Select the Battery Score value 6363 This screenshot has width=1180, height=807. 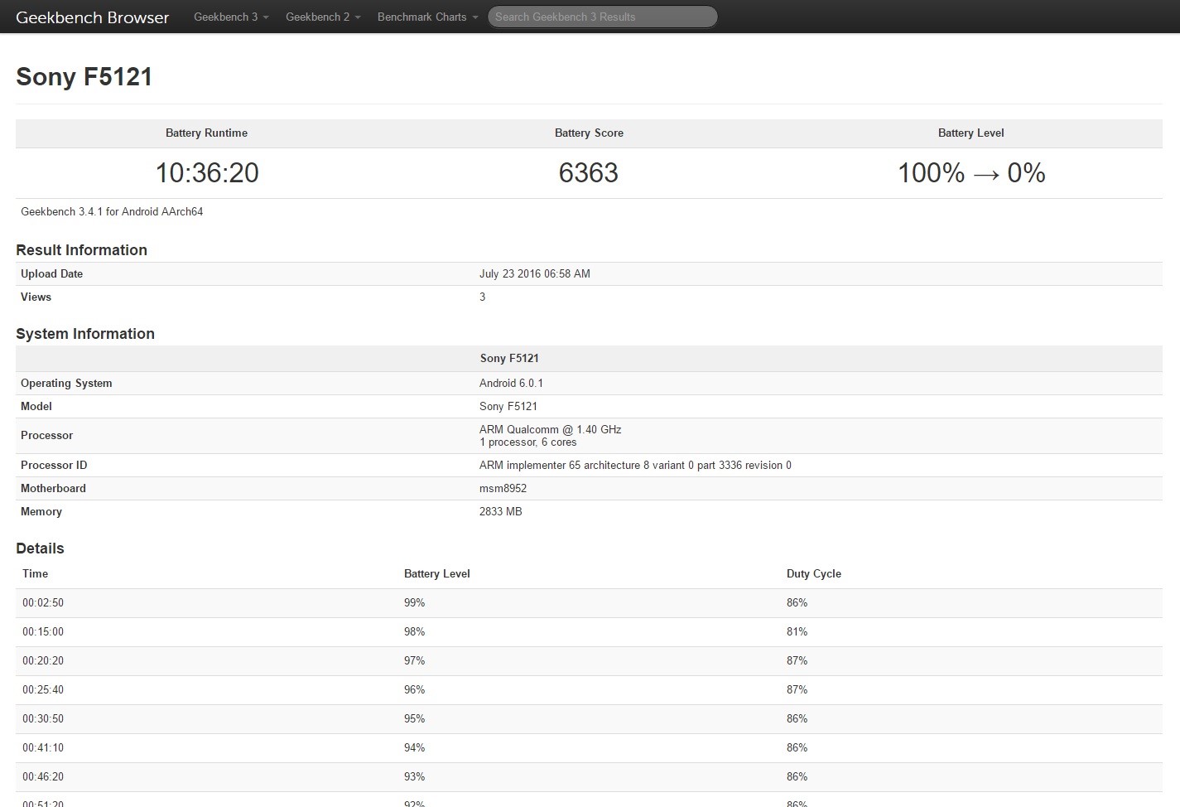coord(589,173)
